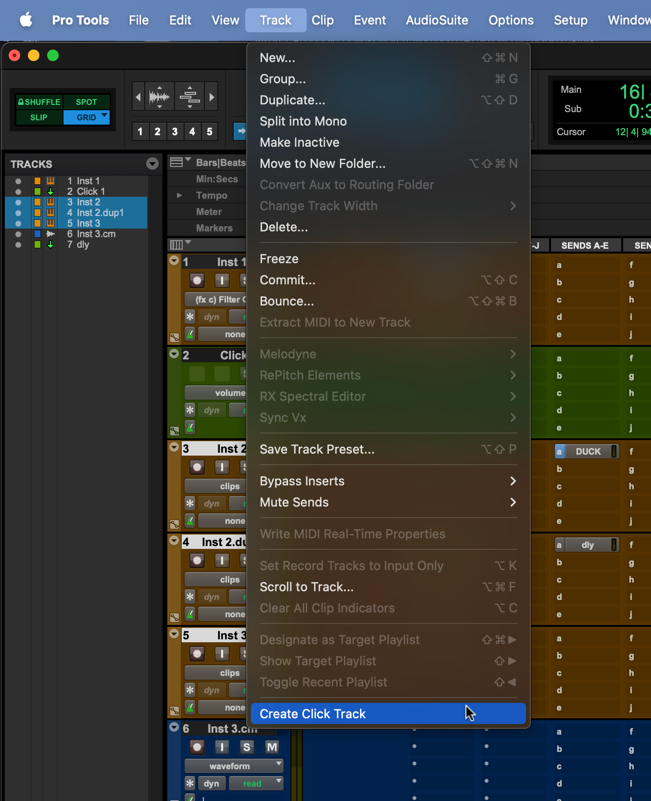Click the Click track timebase metronome icon
The width and height of the screenshot is (651, 801).
(x=190, y=427)
